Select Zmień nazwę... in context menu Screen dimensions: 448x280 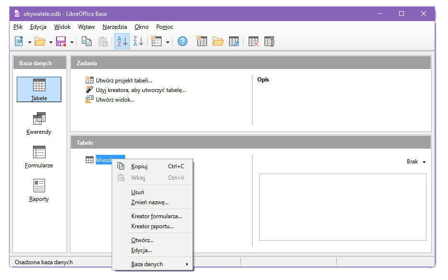pyautogui.click(x=149, y=202)
